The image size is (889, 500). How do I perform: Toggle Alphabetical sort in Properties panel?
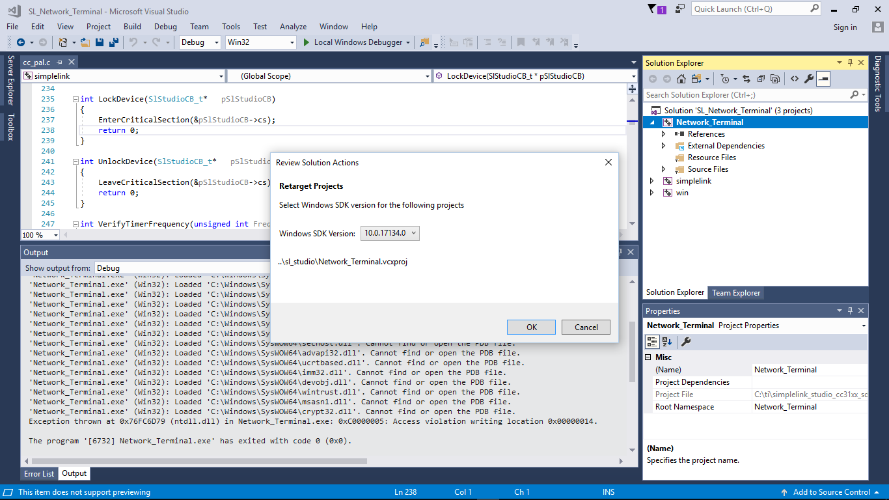[667, 342]
